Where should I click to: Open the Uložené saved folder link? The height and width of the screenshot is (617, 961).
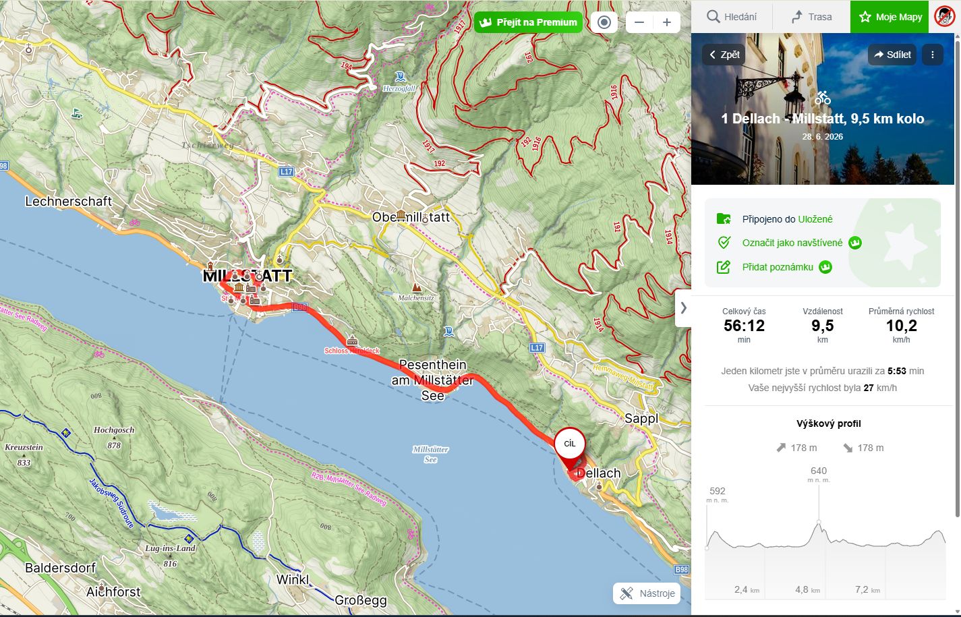click(x=815, y=219)
